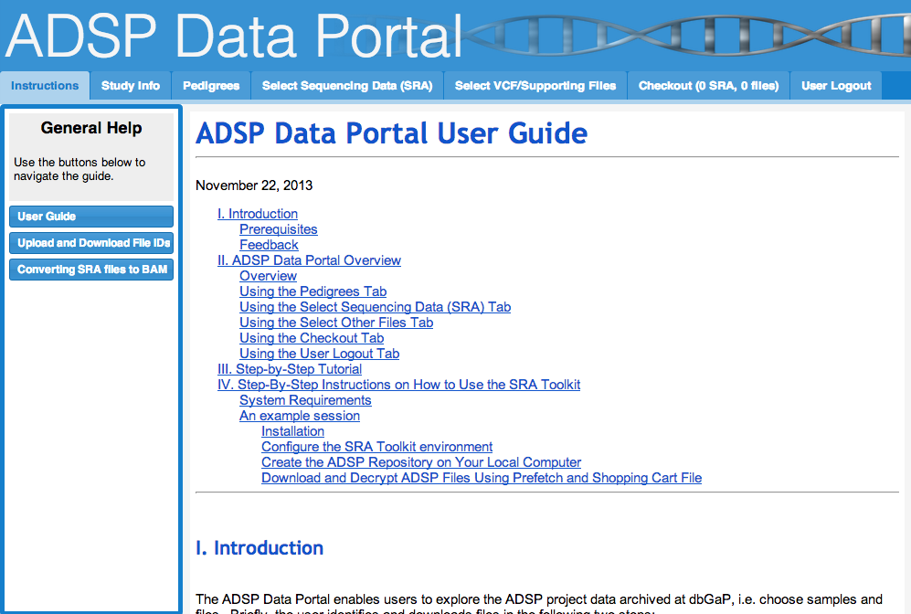Follow the Prerequisites link

[279, 229]
